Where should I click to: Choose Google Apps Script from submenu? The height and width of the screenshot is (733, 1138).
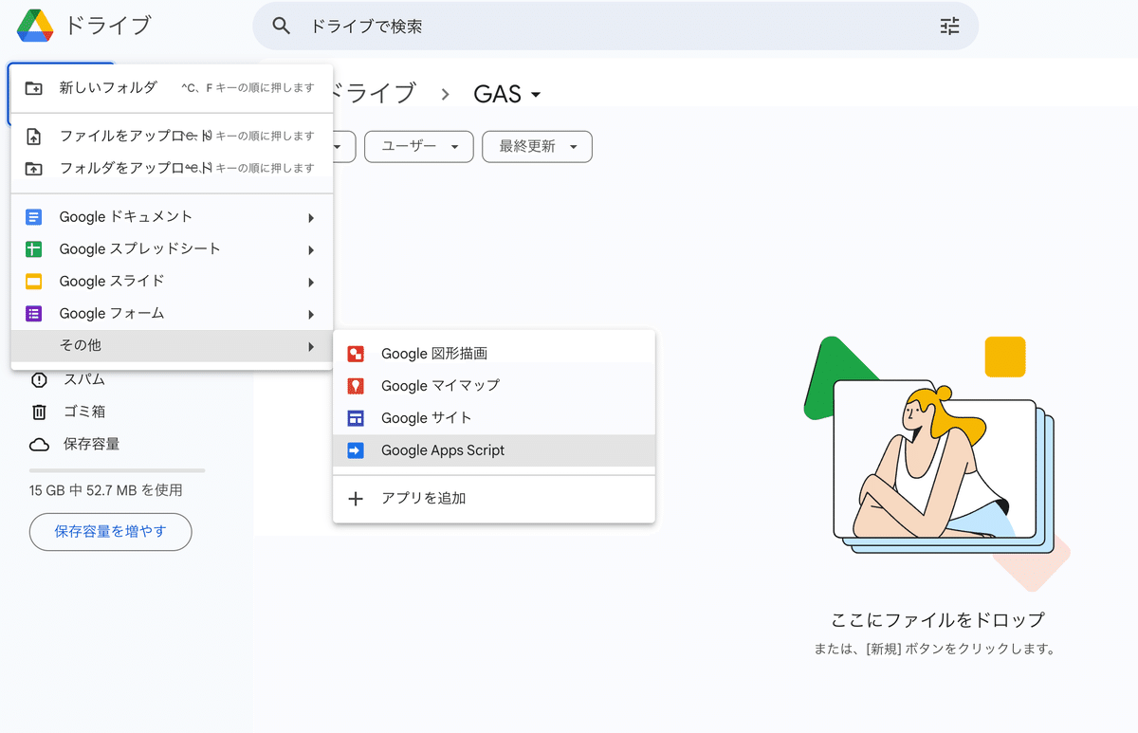tap(494, 450)
